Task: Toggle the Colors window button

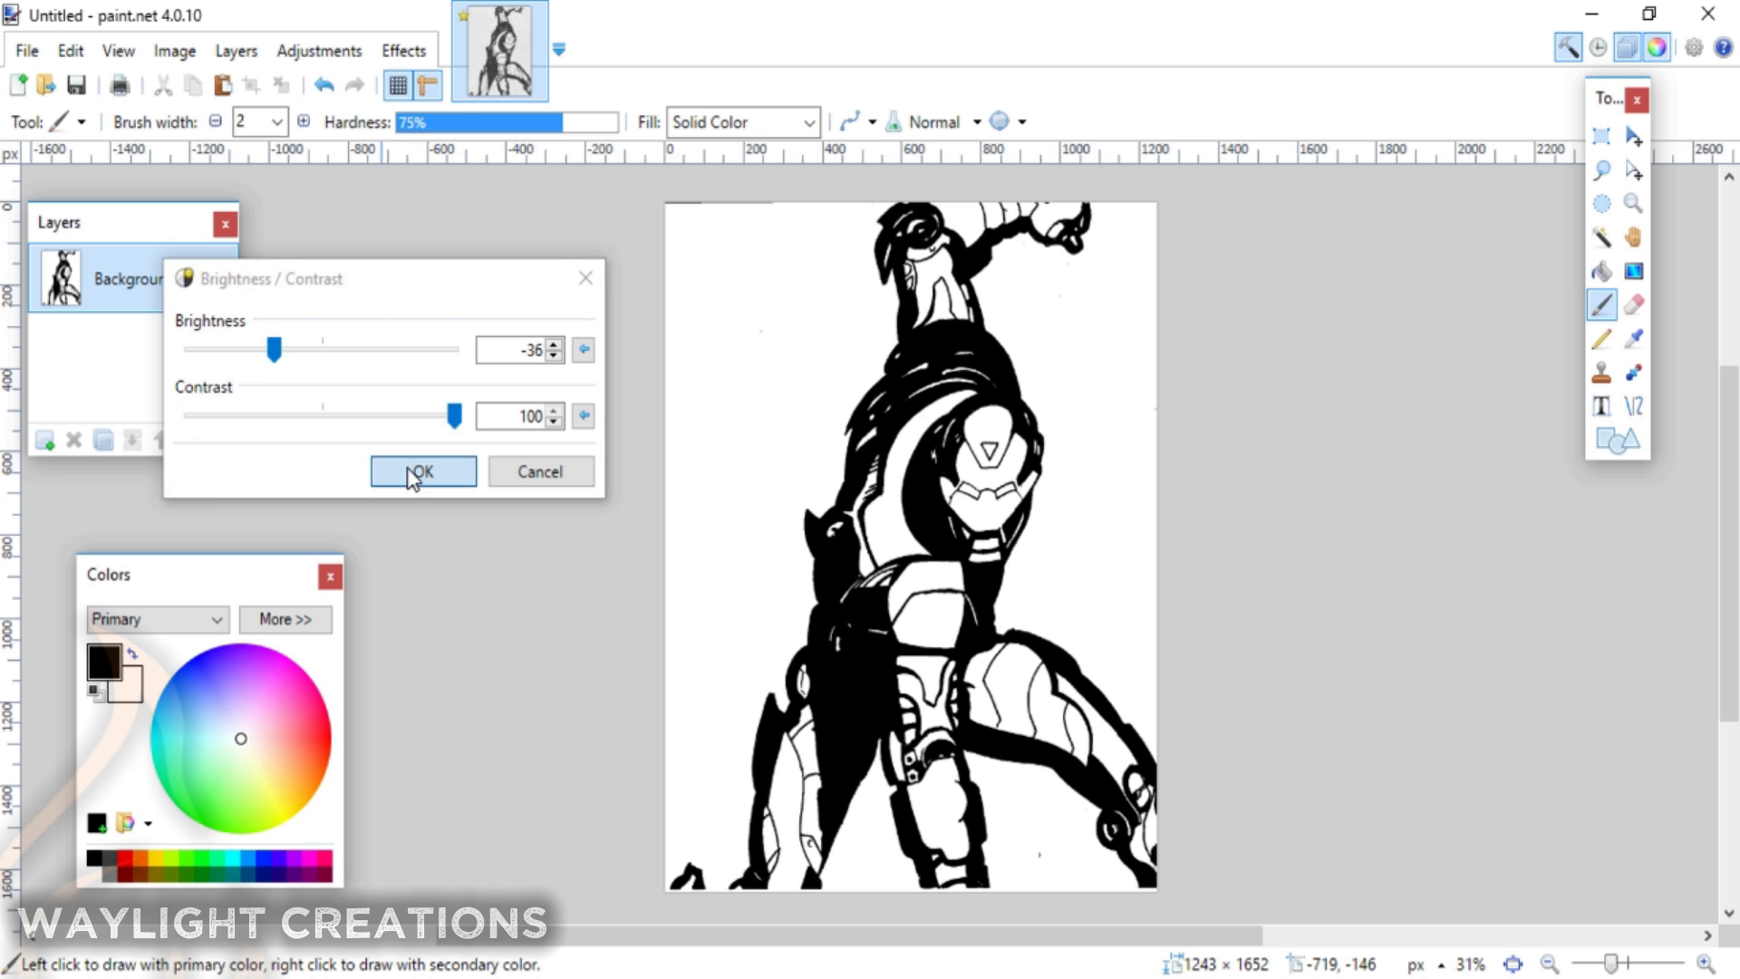Action: pyautogui.click(x=1657, y=47)
